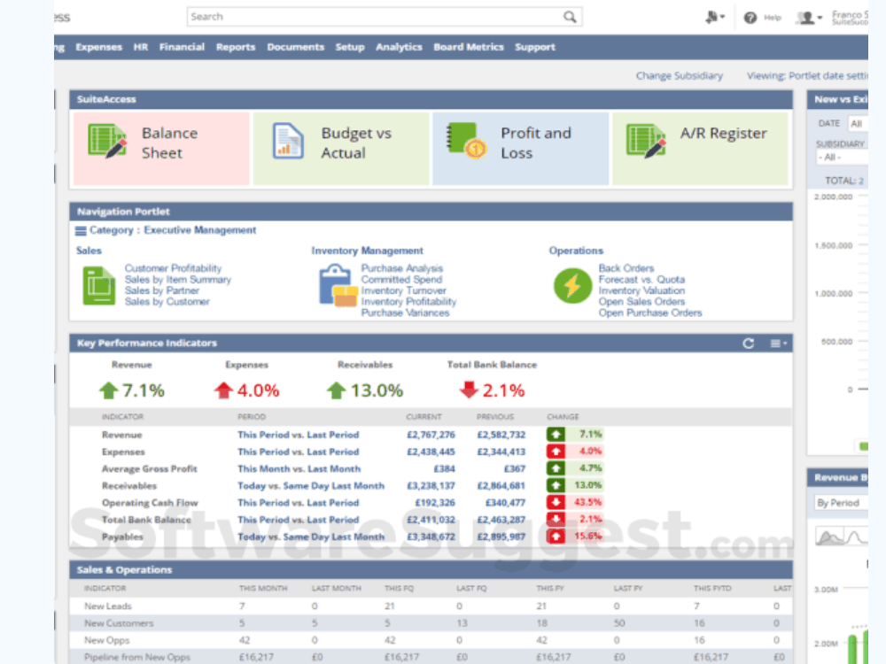The width and height of the screenshot is (886, 664).
Task: Click the red Expenses up arrow headline
Action: pyautogui.click(x=223, y=390)
